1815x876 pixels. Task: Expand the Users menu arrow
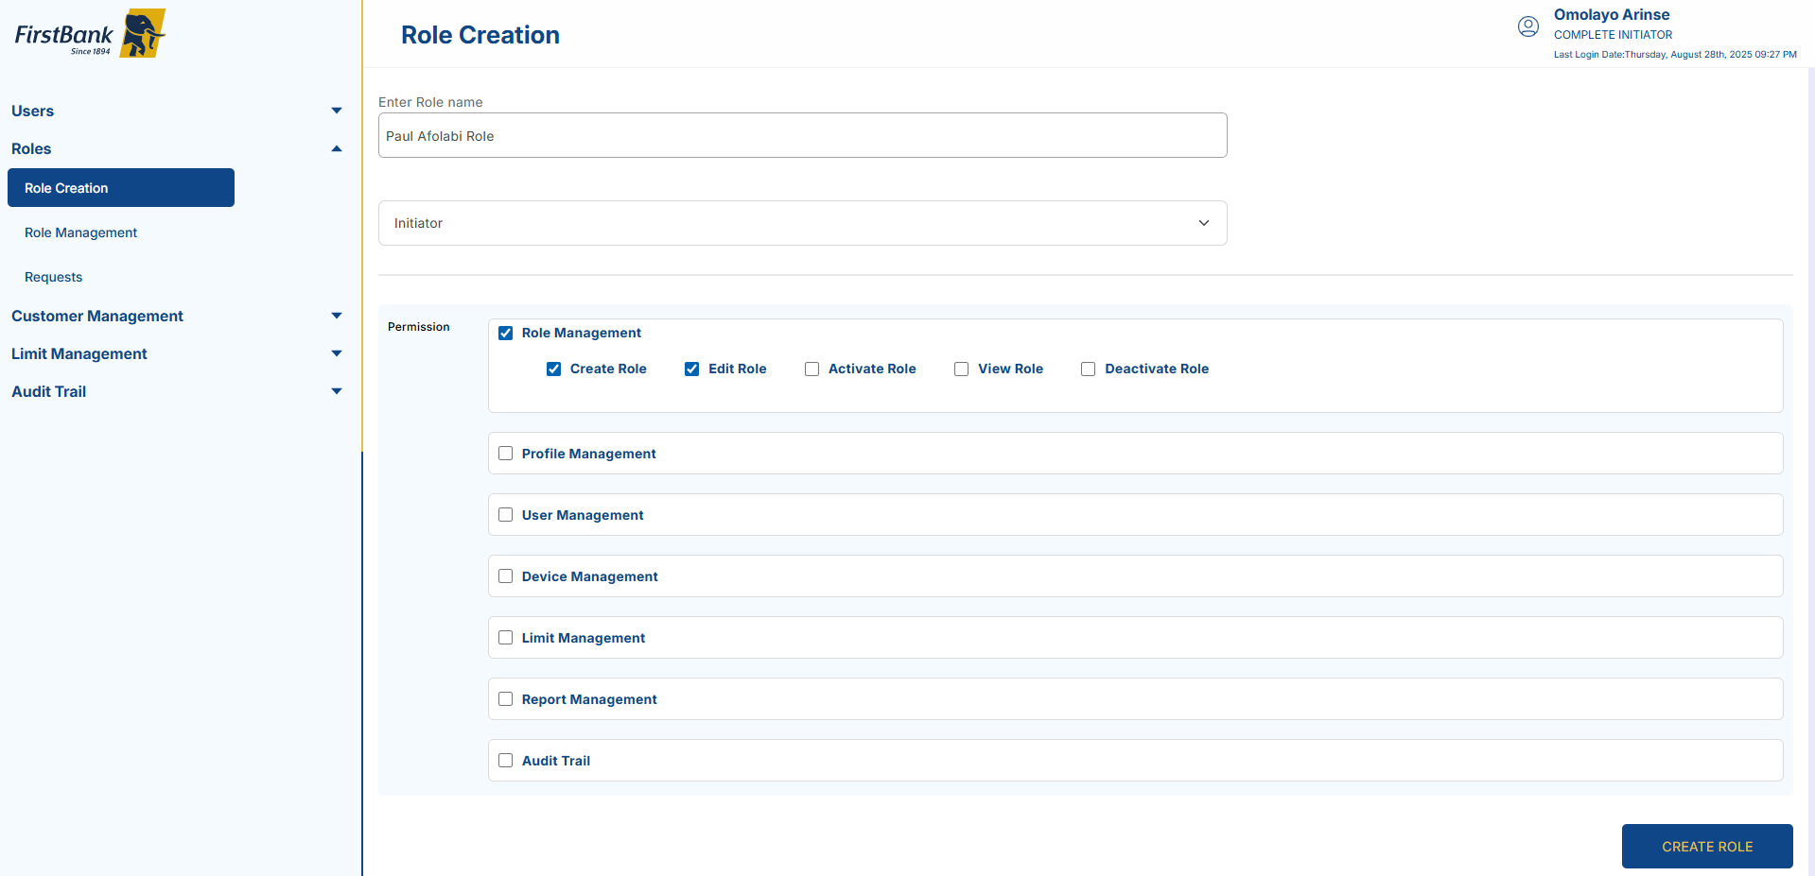pyautogui.click(x=336, y=111)
